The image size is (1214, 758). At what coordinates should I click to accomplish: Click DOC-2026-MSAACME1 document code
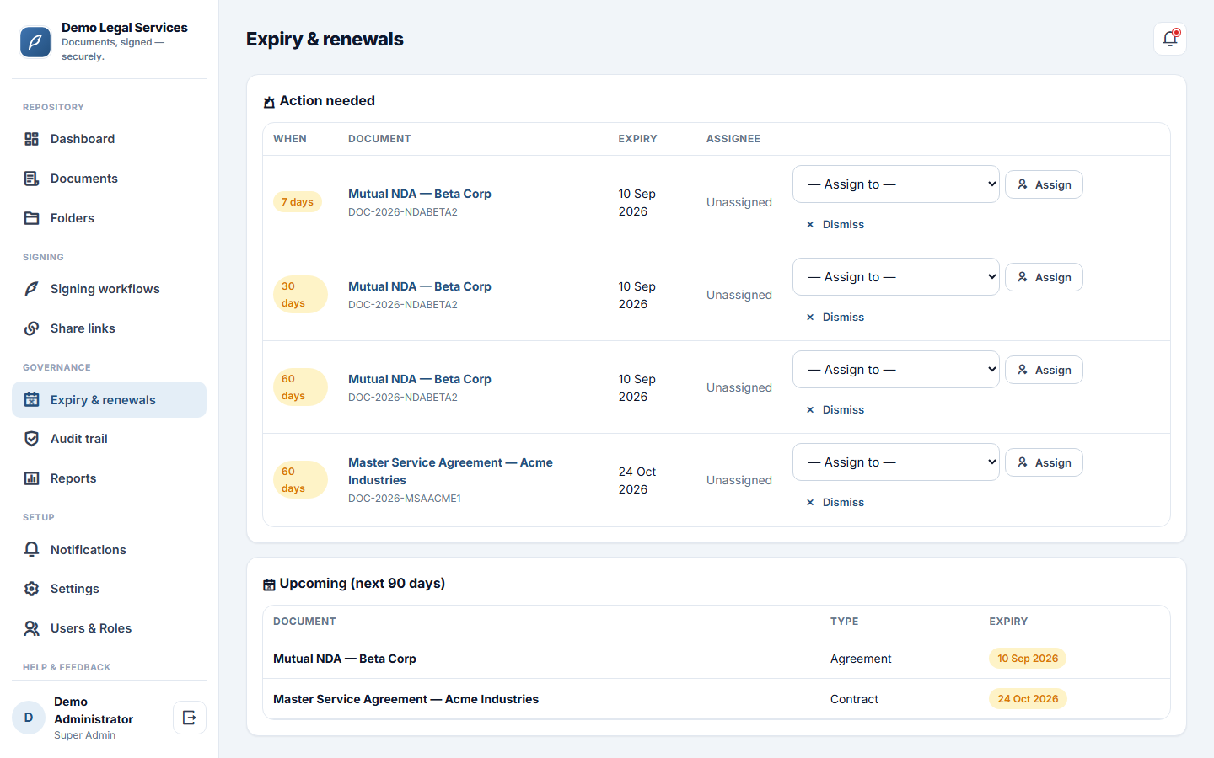[x=405, y=499]
